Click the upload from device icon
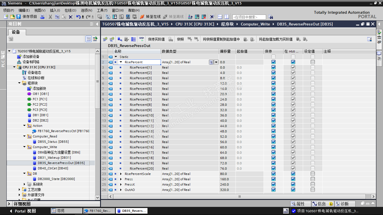Viewport: 383px width, 215px height. tap(121, 17)
